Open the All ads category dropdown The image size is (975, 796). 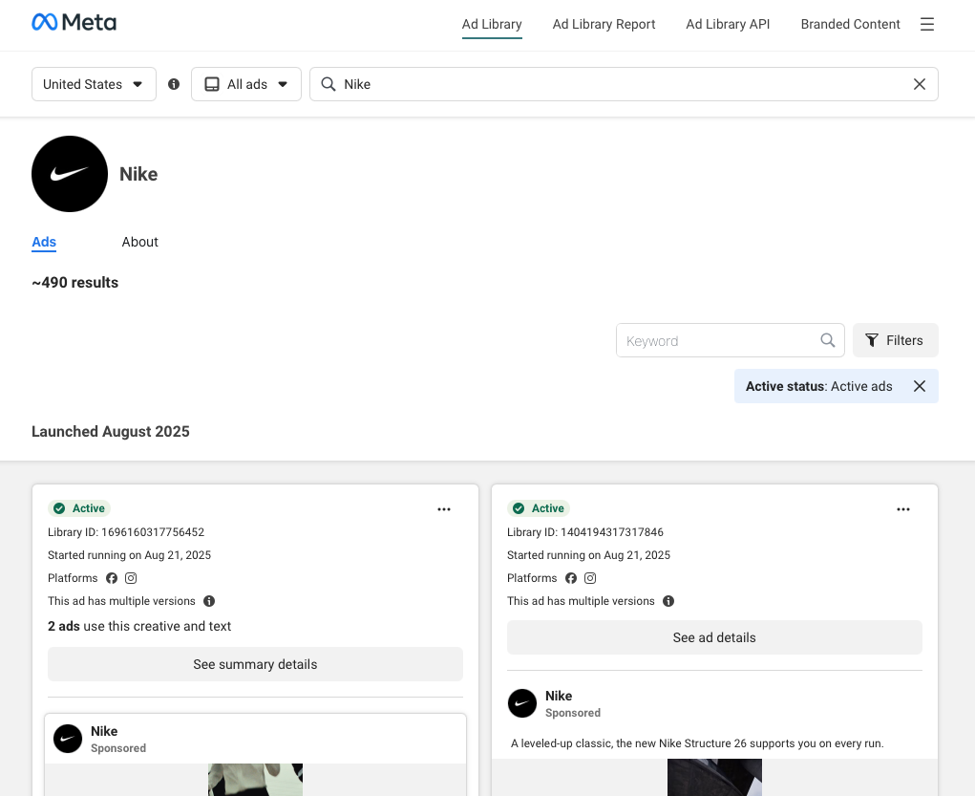246,84
